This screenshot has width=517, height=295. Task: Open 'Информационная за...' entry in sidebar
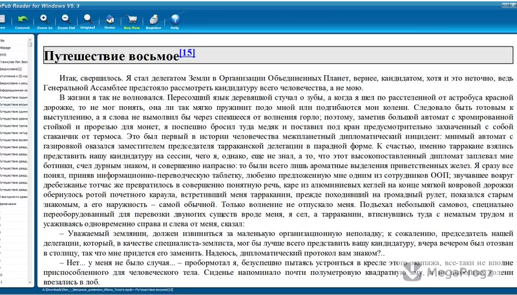coord(14,91)
